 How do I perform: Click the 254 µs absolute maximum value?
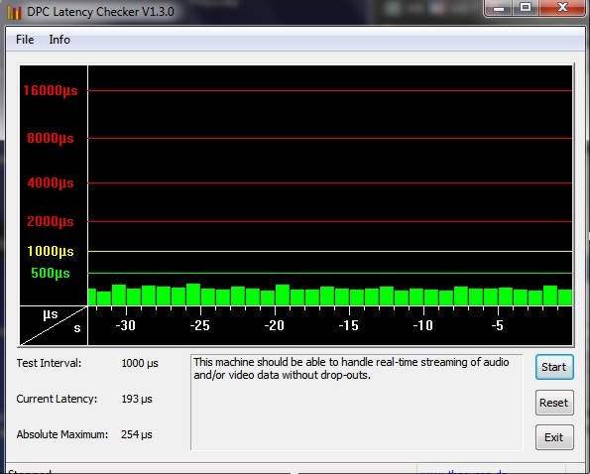137,434
